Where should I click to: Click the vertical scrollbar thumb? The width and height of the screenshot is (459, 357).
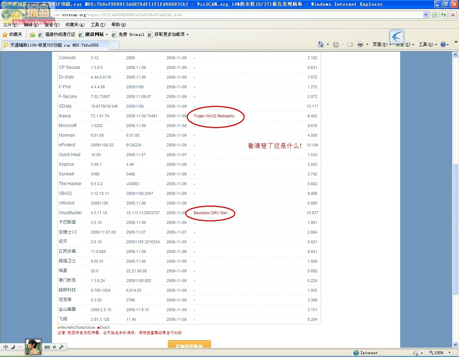[455, 229]
